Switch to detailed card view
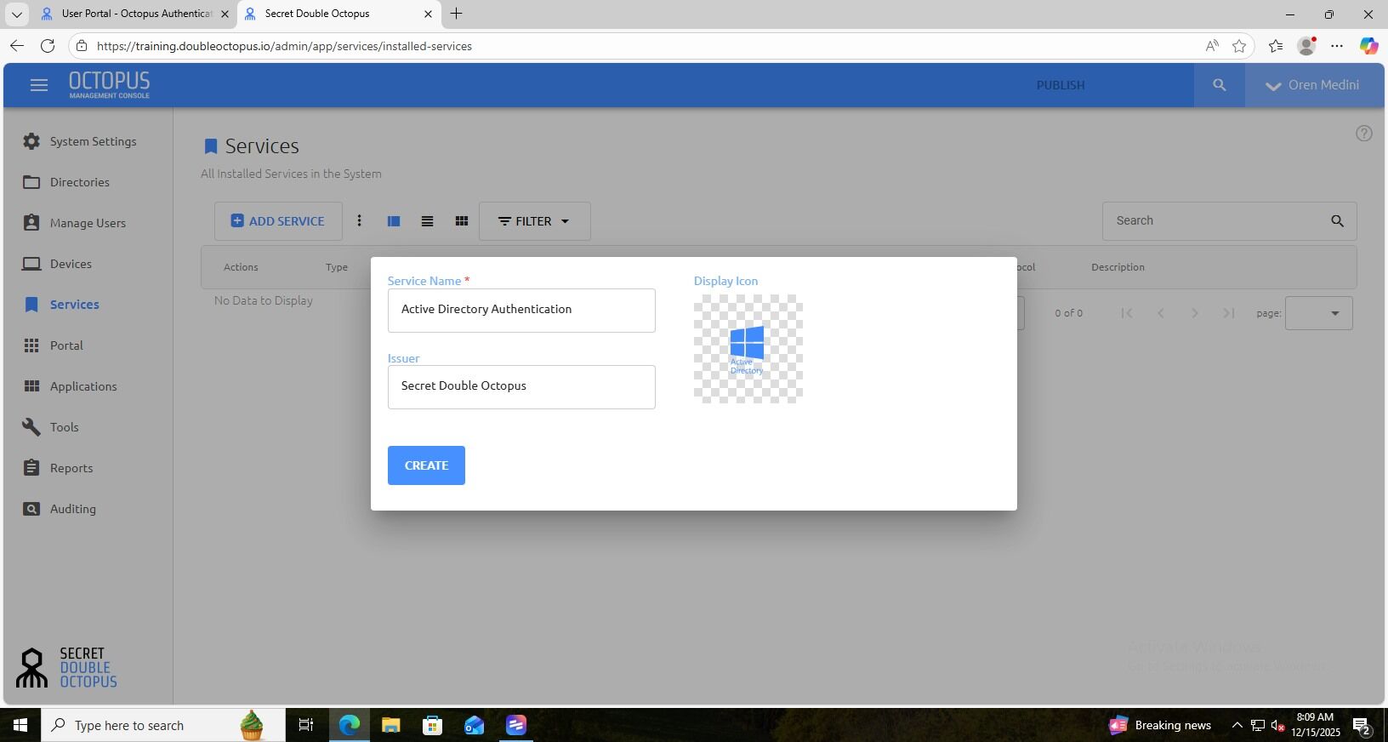Screen dimensions: 1388x742 tap(393, 221)
